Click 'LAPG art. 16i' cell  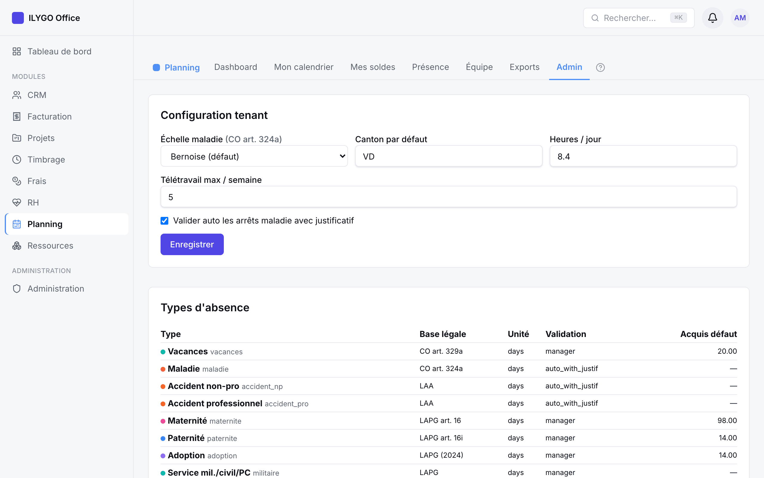(x=441, y=438)
